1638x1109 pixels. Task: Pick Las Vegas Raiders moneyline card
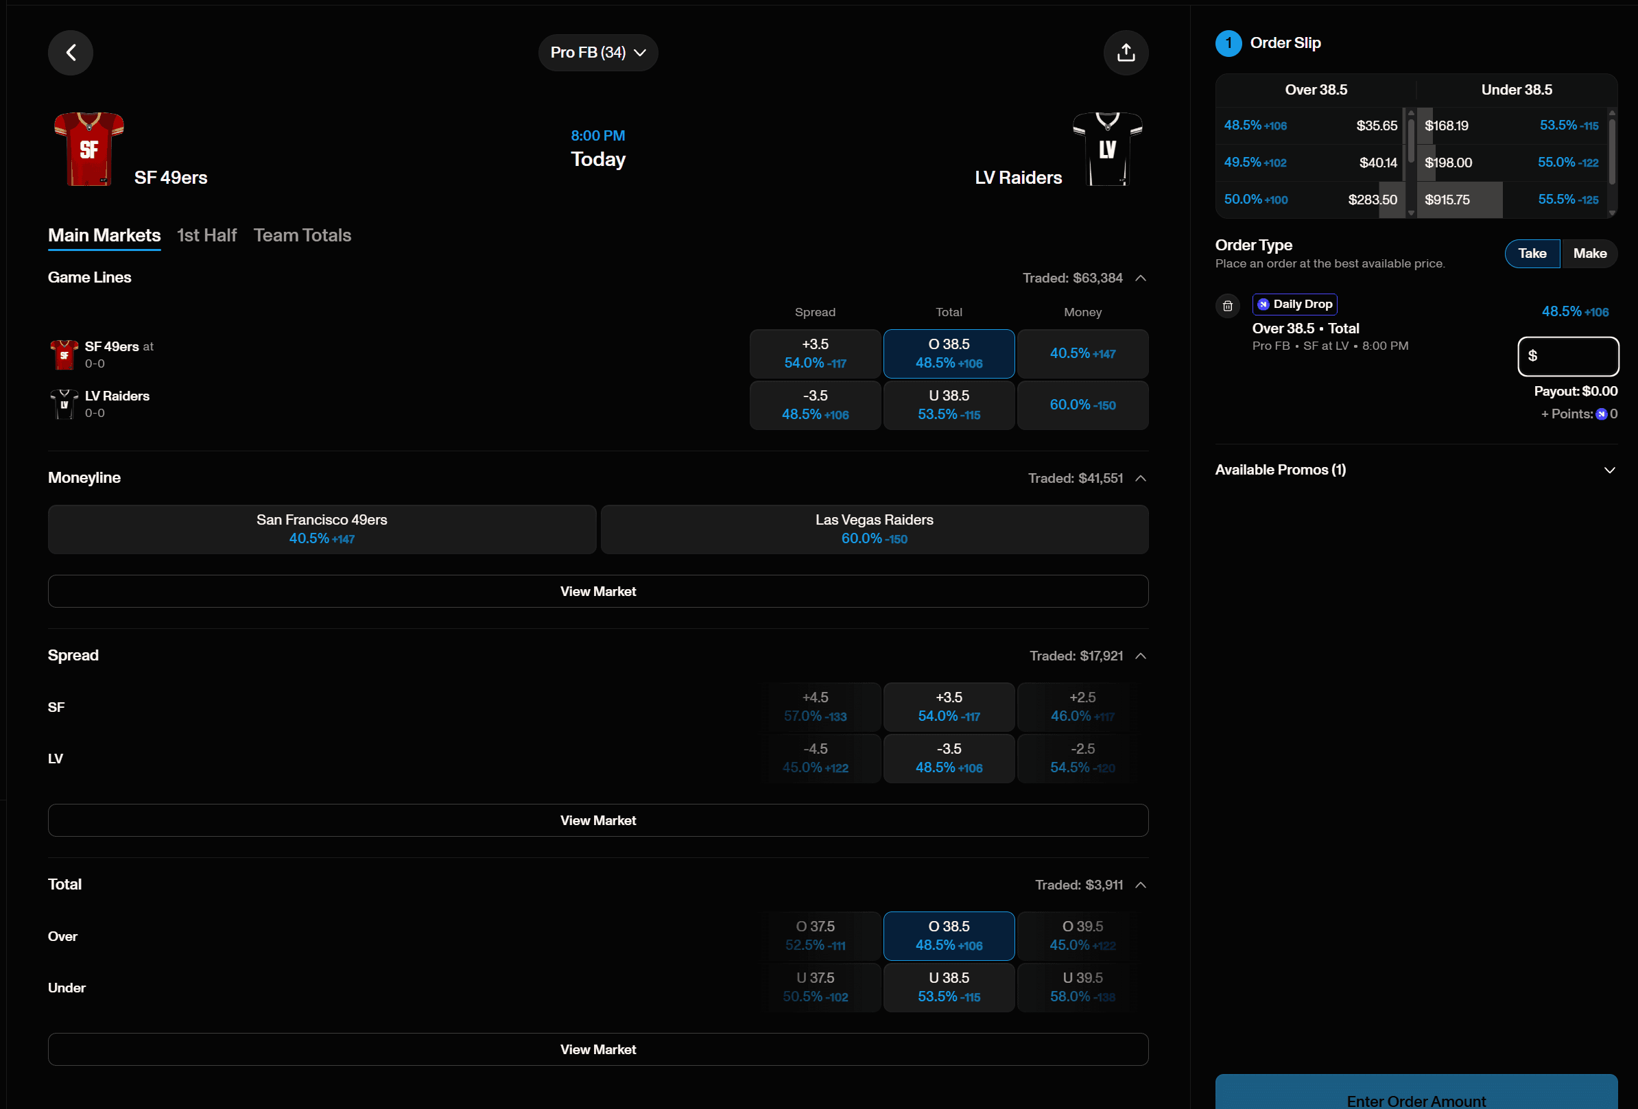tap(875, 529)
